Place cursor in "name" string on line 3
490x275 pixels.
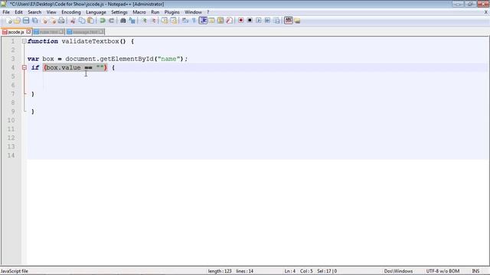tap(168, 59)
